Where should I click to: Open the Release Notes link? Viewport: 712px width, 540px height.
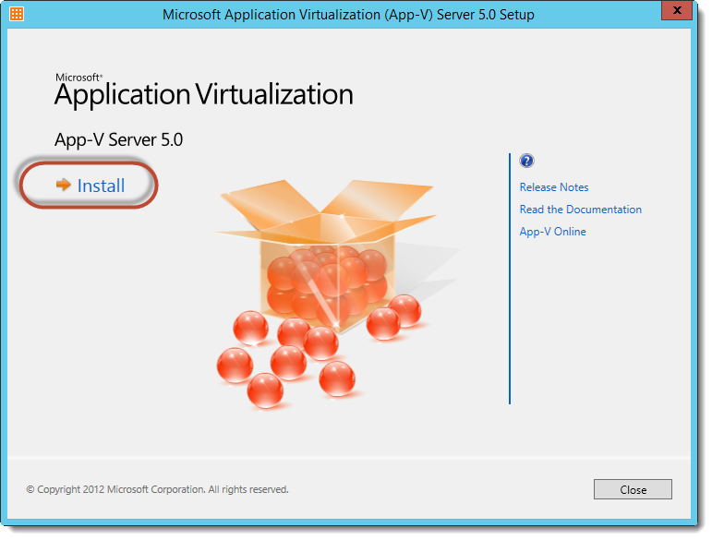(554, 187)
